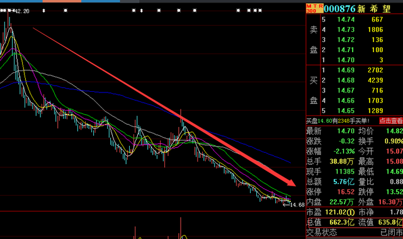Click the 42.20 high-price marker label
The width and height of the screenshot is (403, 239).
pos(22,11)
